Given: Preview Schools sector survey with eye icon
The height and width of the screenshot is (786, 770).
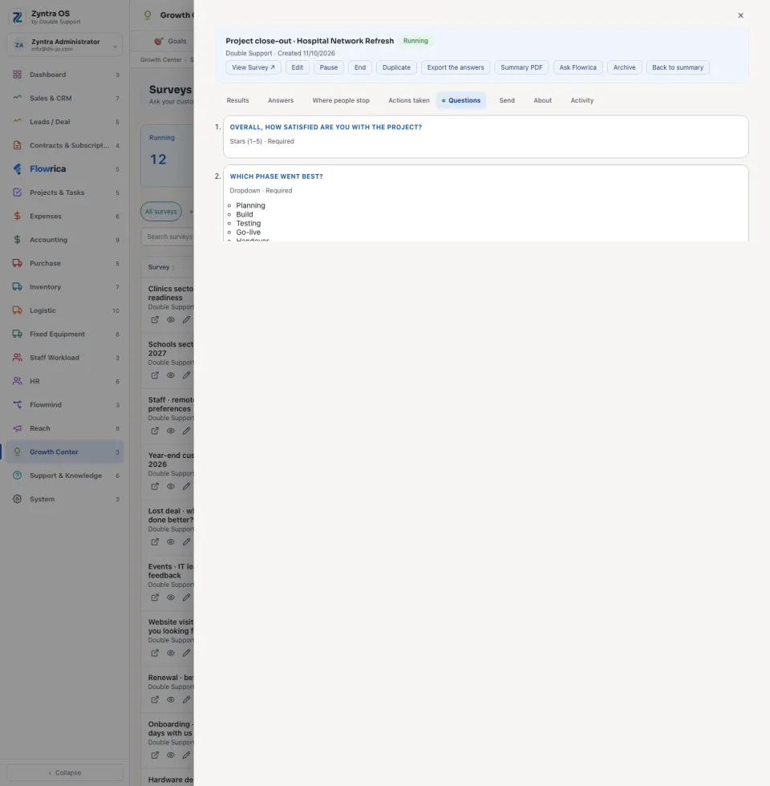Looking at the screenshot, I should click(170, 375).
